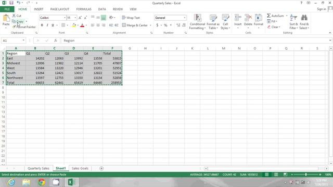This screenshot has width=333, height=187.
Task: Apply Comma Style format
Action: tap(171, 25)
